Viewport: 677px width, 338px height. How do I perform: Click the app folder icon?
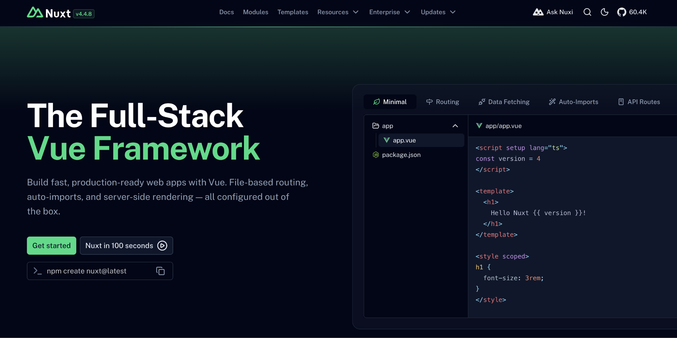(x=376, y=126)
